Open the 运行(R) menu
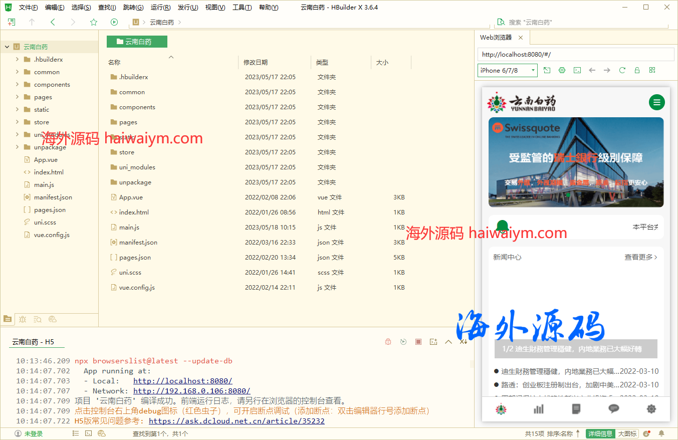The height and width of the screenshot is (440, 678). point(160,8)
